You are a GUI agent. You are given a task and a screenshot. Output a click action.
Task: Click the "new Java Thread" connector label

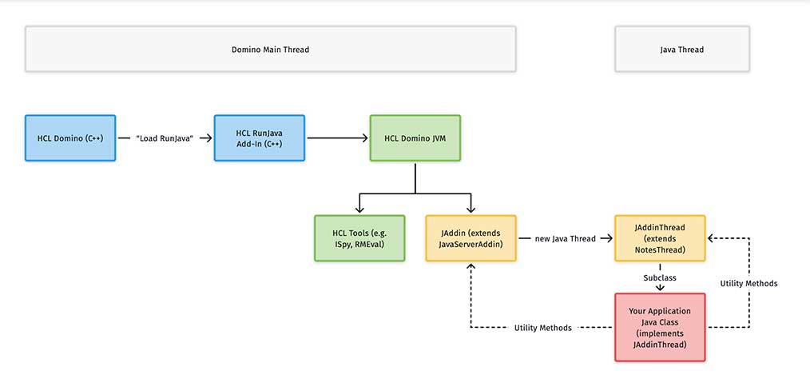[x=565, y=238]
